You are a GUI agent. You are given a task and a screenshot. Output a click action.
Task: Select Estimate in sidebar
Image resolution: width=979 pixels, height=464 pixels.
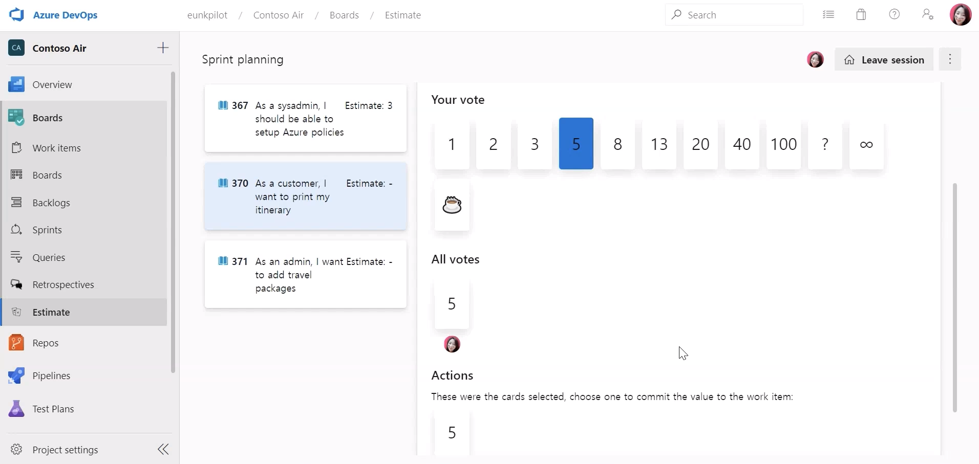84,312
